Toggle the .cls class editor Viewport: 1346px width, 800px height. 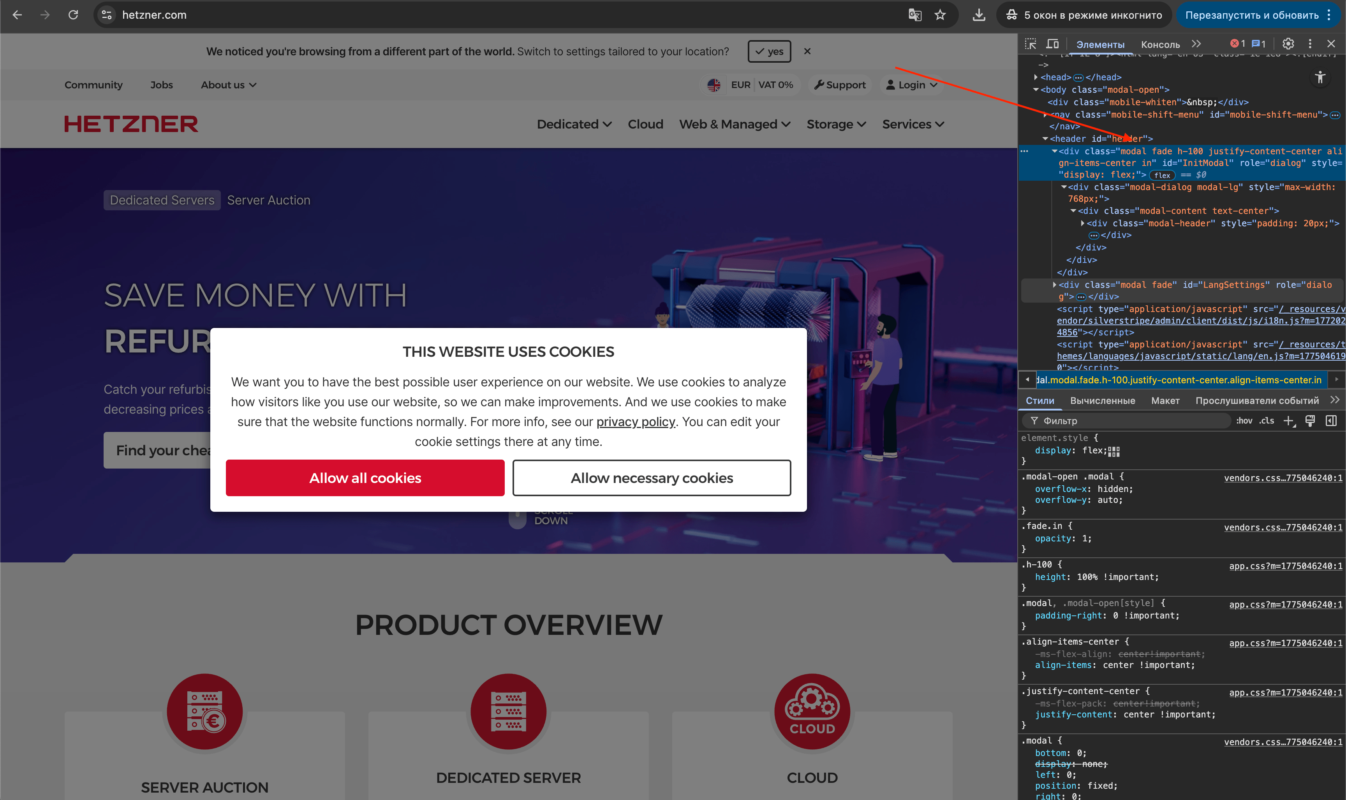[1266, 421]
